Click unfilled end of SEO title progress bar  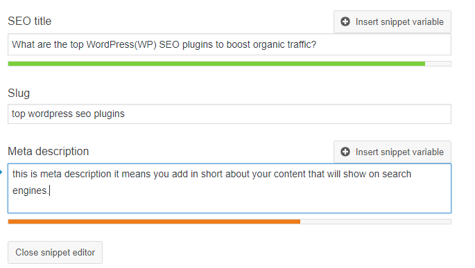[x=438, y=64]
